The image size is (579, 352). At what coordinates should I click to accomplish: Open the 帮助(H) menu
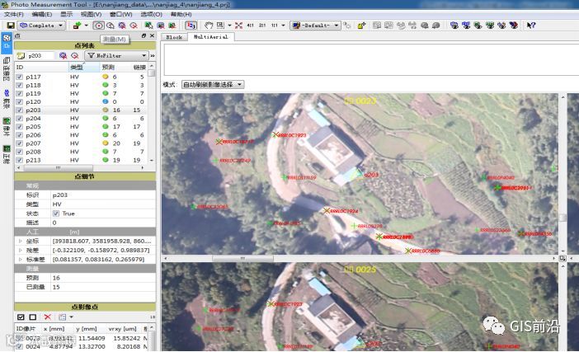point(181,14)
